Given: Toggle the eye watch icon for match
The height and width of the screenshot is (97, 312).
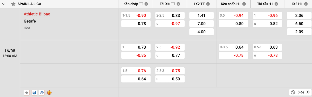Looking at the screenshot, I should pos(42,92).
